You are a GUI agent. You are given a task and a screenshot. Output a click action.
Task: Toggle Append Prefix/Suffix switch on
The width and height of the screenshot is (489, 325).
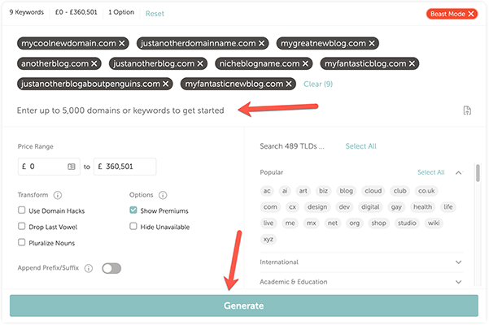click(x=111, y=268)
